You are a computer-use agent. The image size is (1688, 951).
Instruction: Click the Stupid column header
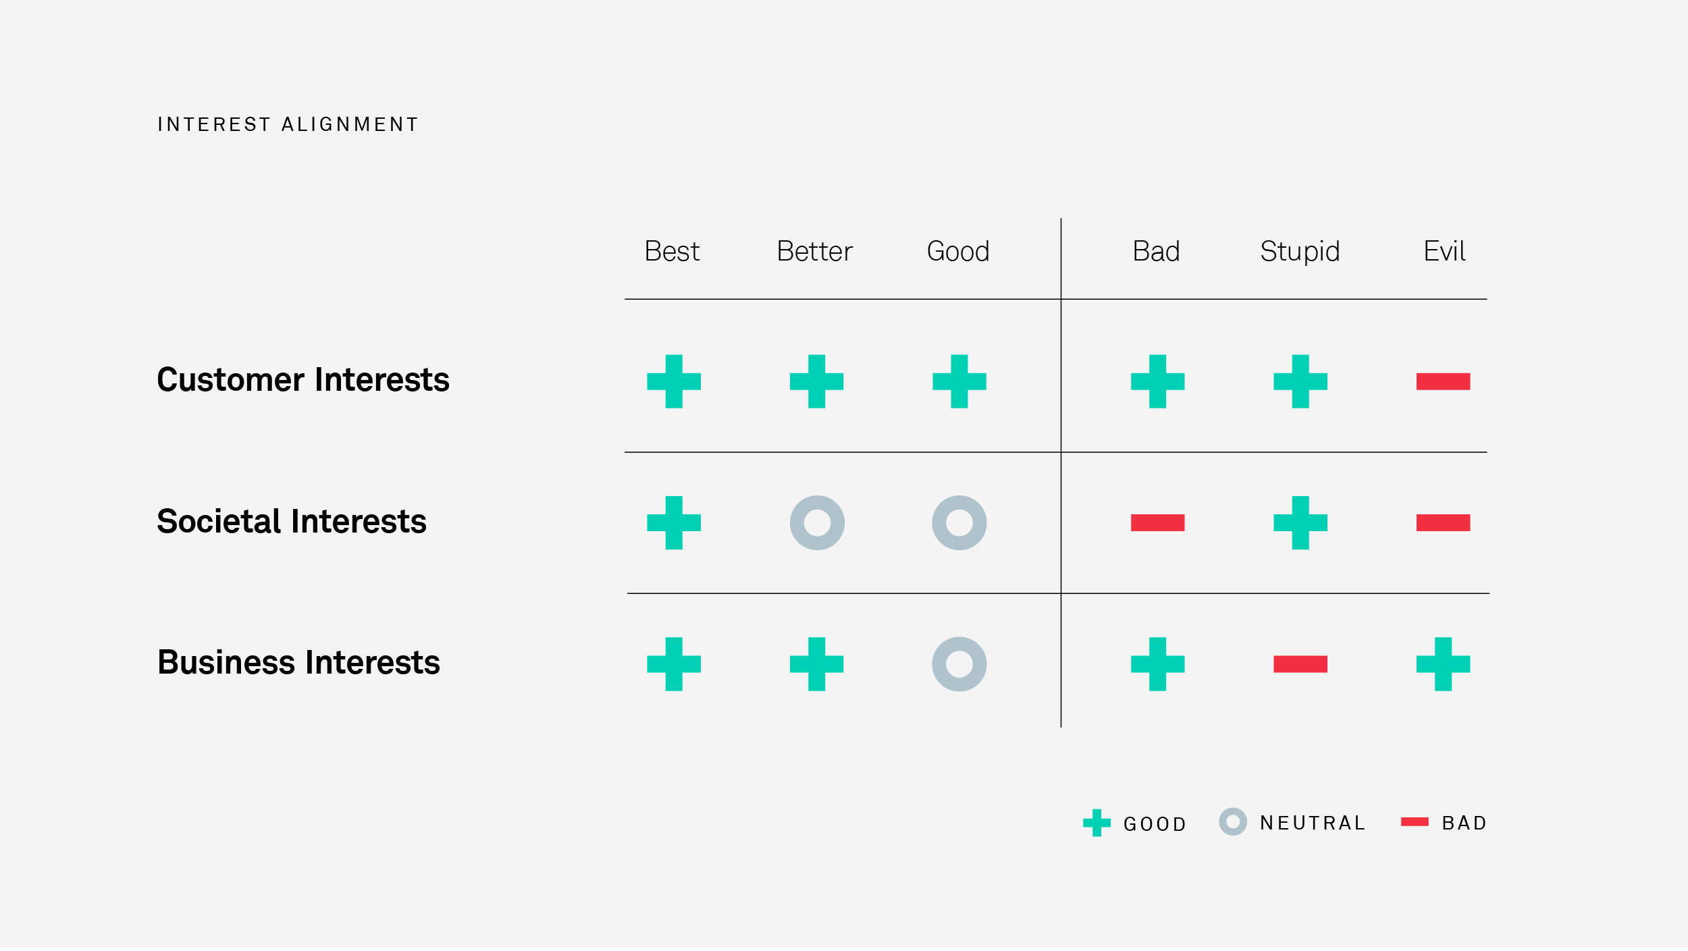(x=1300, y=252)
